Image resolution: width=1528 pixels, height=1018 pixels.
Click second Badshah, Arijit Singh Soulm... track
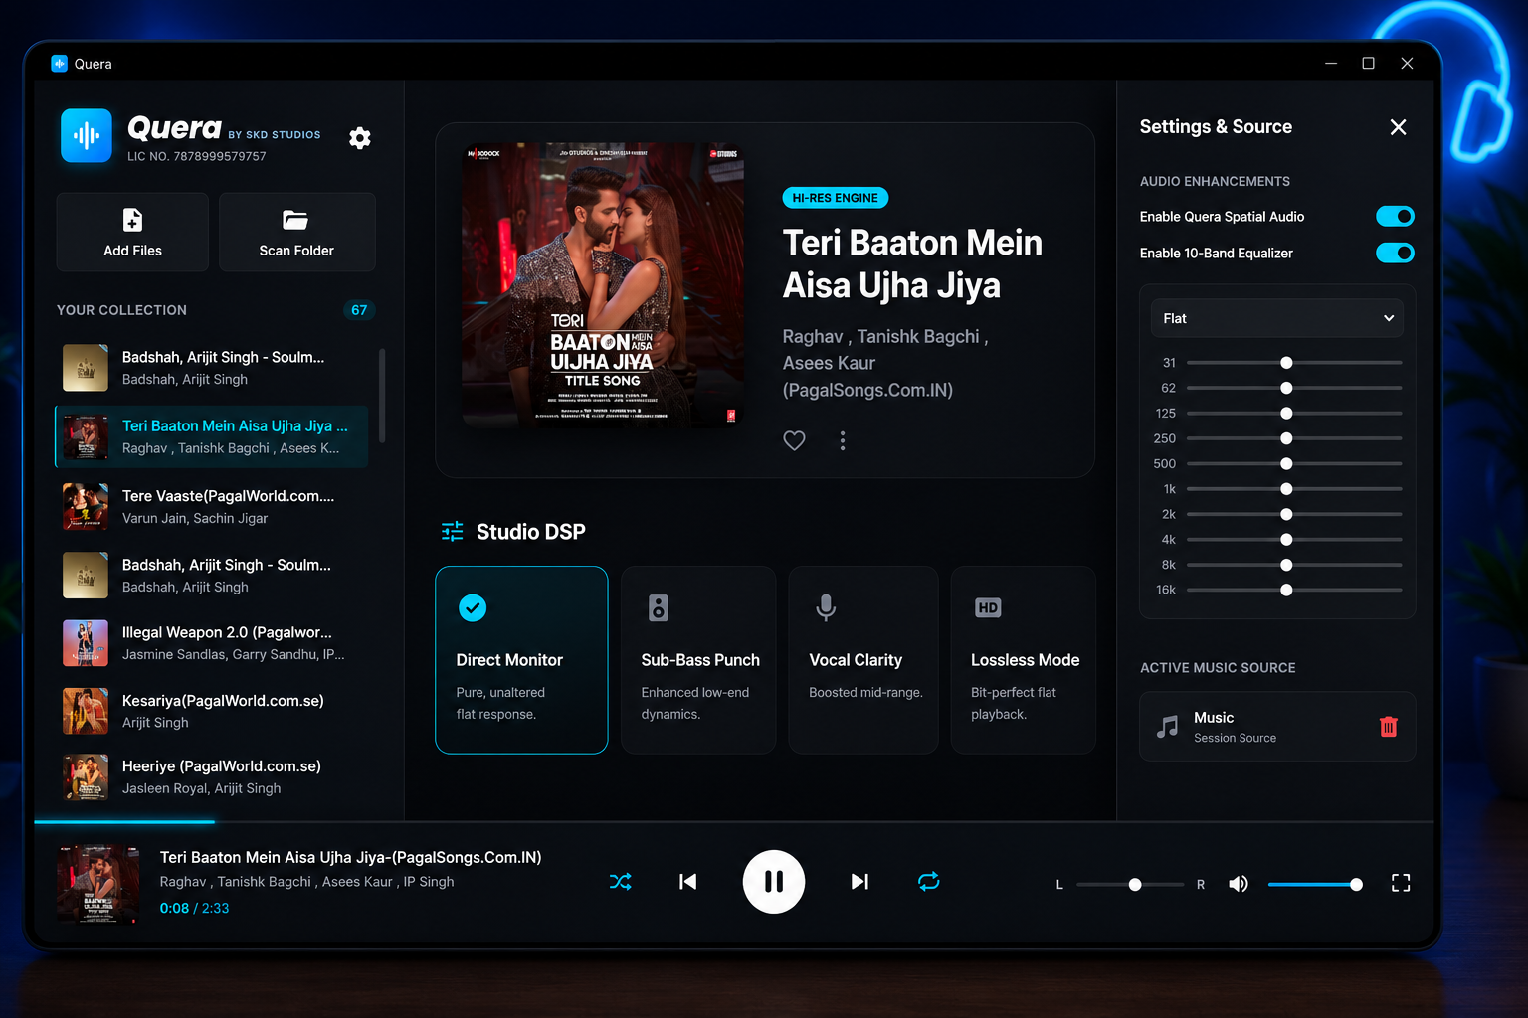(212, 576)
